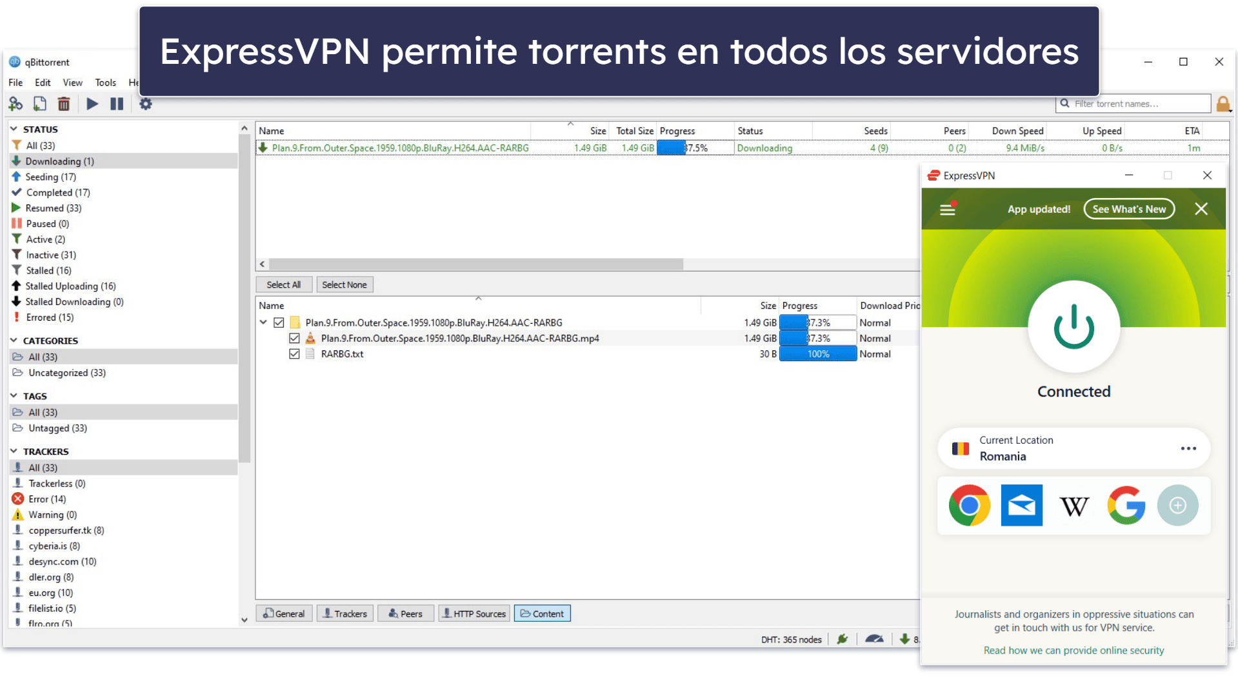Click the add shortcut plus icon
This screenshot has width=1238, height=696.
[x=1177, y=505]
